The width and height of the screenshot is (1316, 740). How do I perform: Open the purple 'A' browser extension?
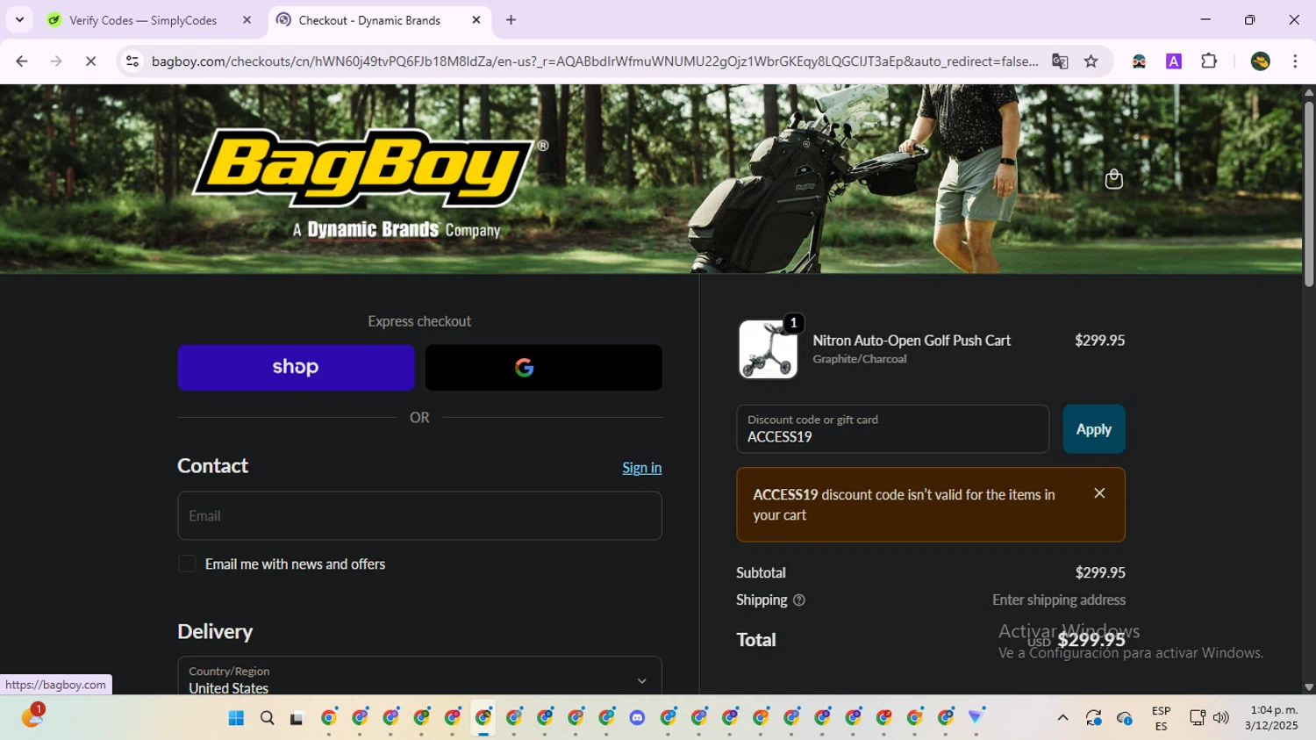pos(1174,61)
